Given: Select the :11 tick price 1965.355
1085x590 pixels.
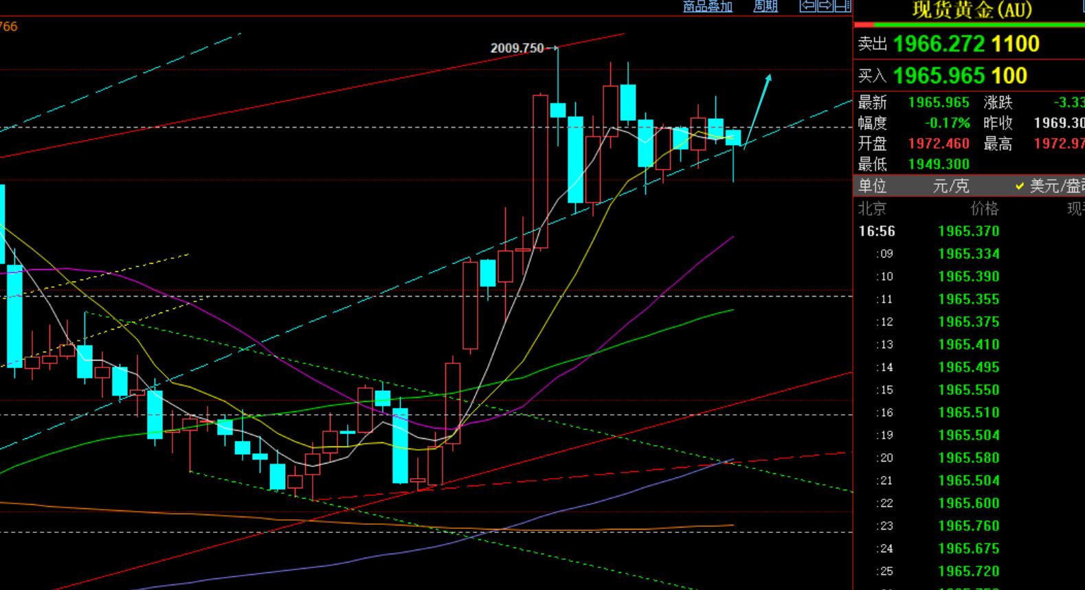Looking at the screenshot, I should click(x=969, y=299).
